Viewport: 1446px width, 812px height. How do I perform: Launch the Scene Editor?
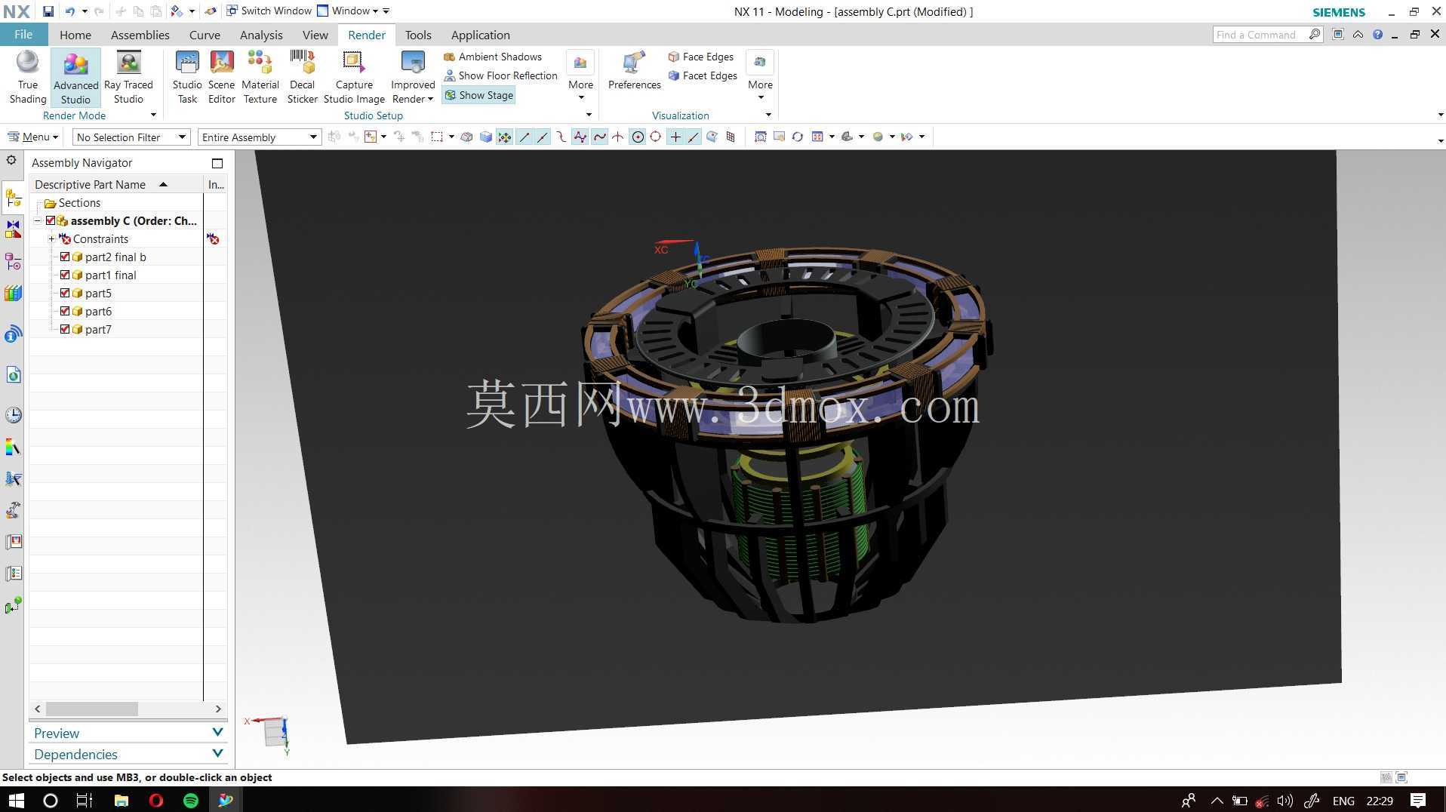(x=222, y=77)
